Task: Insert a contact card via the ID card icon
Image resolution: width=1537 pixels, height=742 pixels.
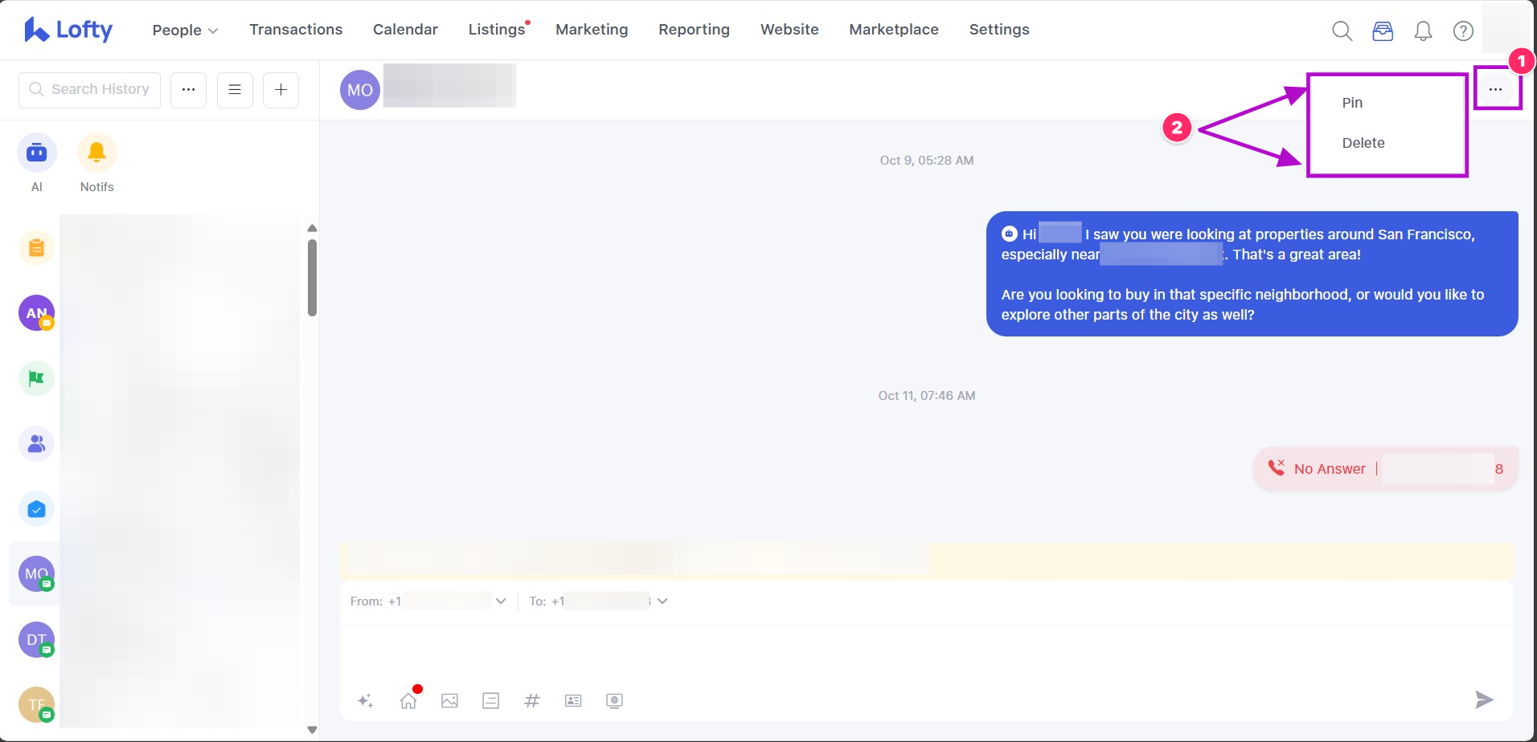Action: pyautogui.click(x=573, y=701)
